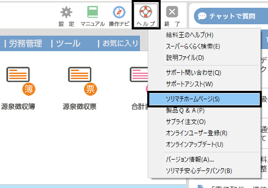The image size is (268, 188).
Task: Open the 源泉徴収票 icon
Action: pyautogui.click(x=82, y=81)
